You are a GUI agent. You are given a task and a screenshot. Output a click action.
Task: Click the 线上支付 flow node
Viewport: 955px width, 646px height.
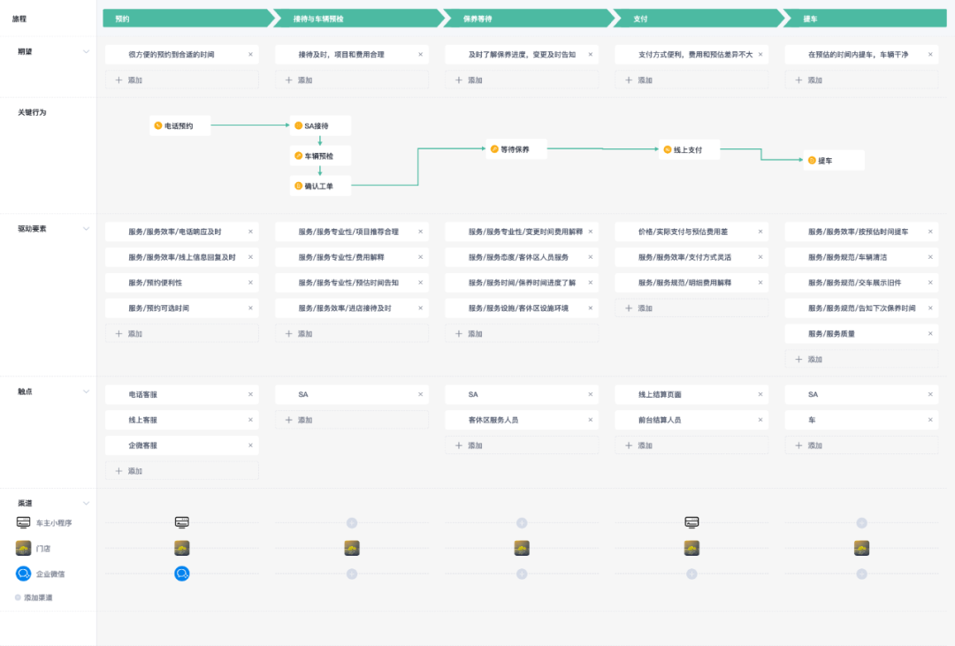[x=688, y=150]
